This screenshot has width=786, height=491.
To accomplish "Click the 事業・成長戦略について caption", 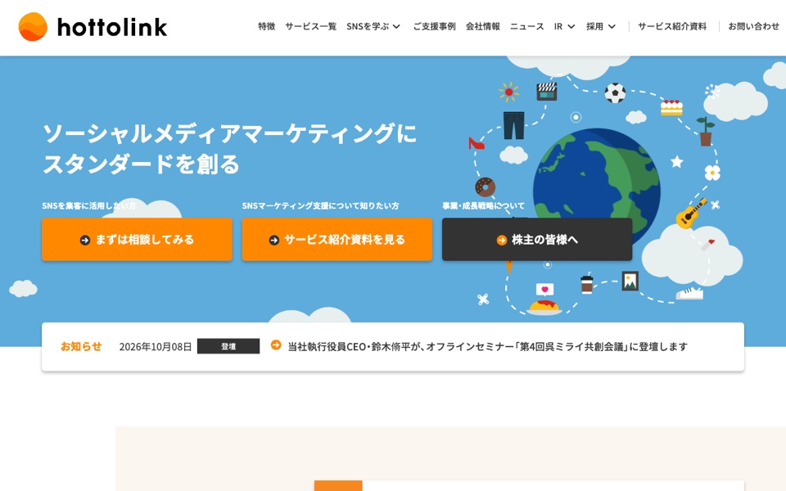I will click(483, 205).
